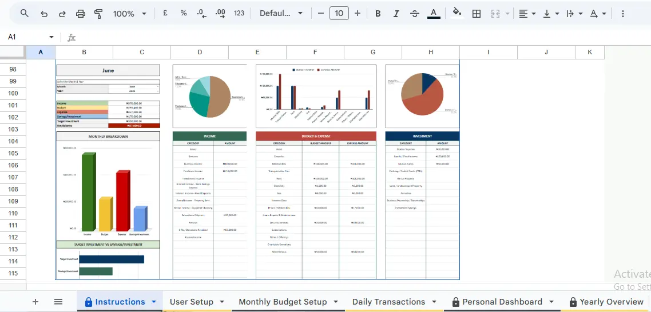
Task: Toggle italic formatting
Action: coord(396,14)
